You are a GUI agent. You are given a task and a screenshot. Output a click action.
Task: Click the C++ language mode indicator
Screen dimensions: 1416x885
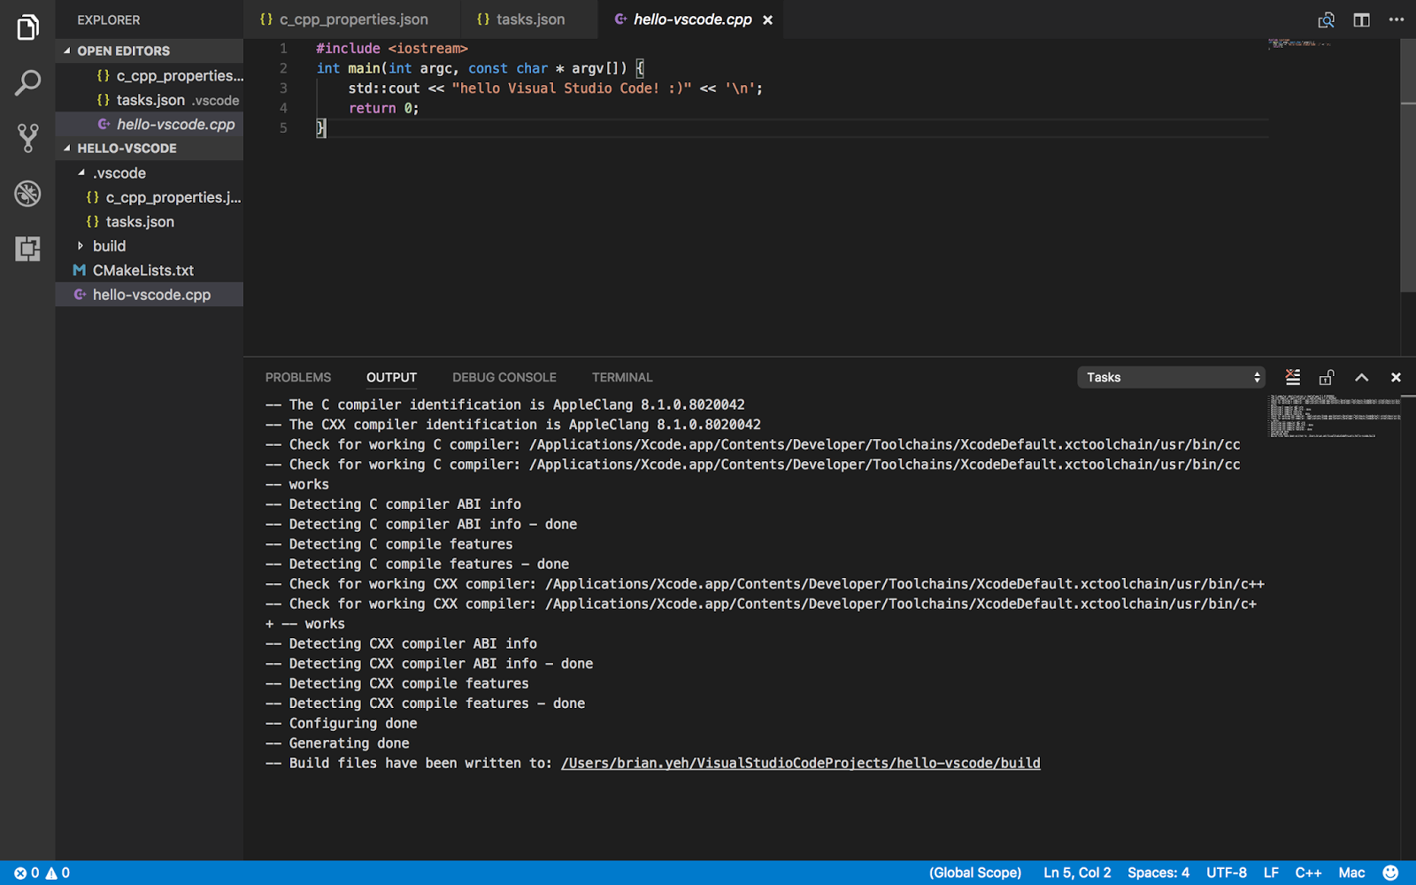coord(1307,873)
